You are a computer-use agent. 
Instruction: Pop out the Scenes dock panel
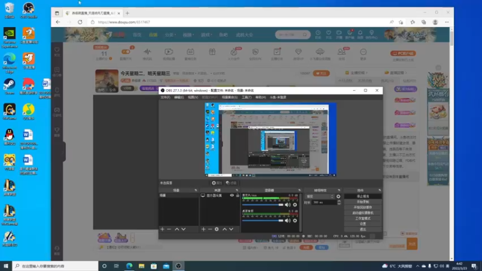196,190
